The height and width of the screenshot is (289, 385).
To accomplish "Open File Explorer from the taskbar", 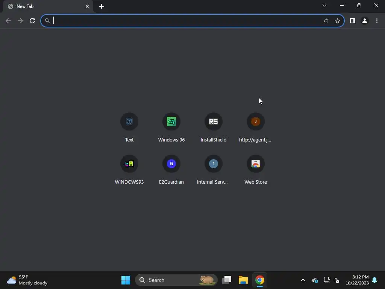I will [243, 280].
